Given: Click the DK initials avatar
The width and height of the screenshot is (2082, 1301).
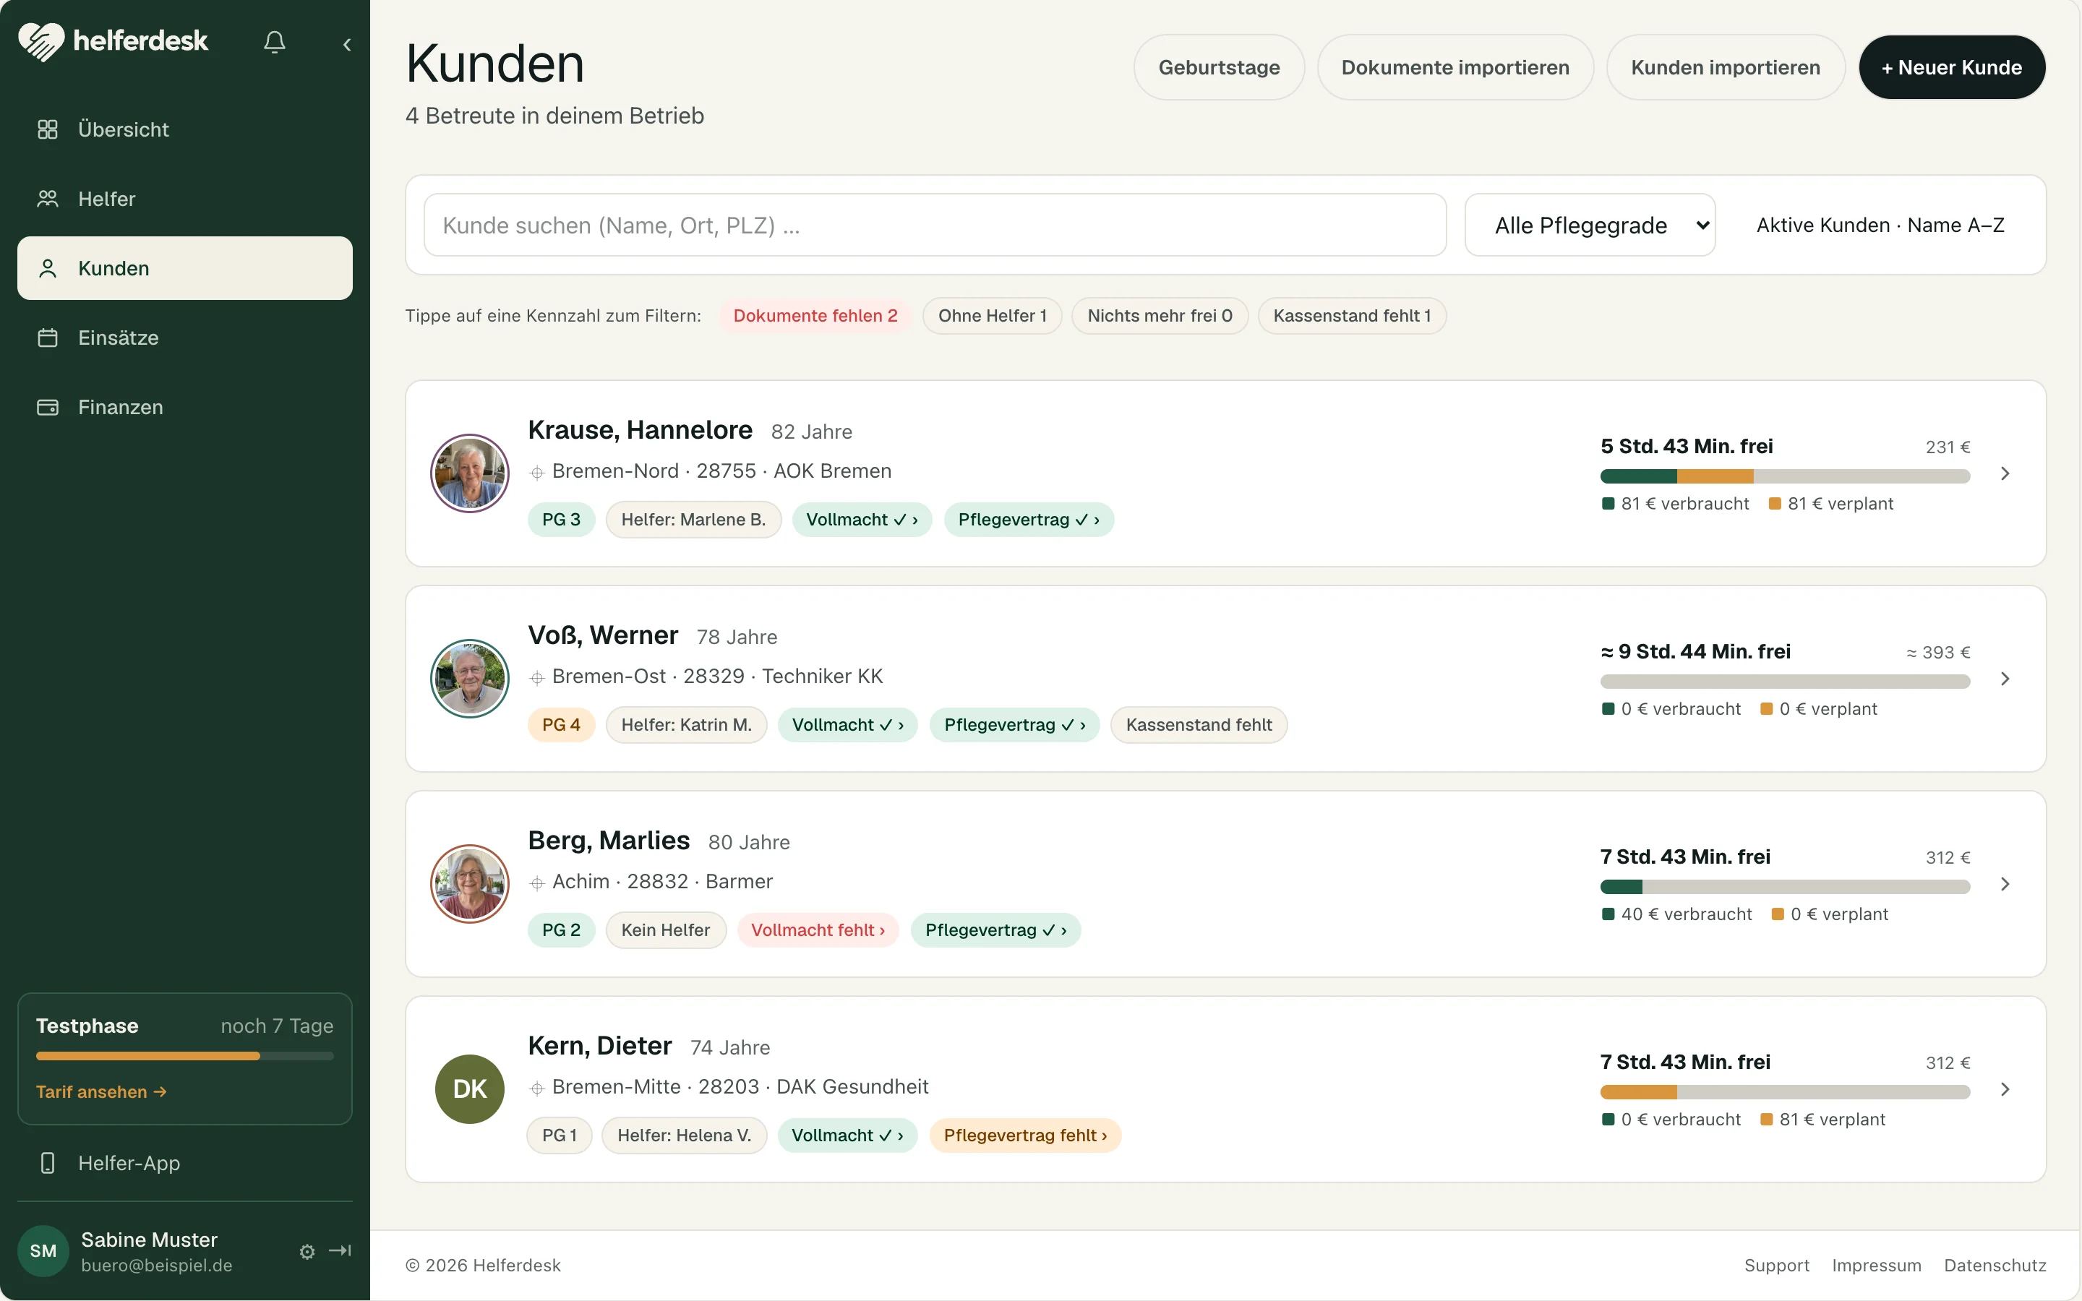Looking at the screenshot, I should click(x=470, y=1089).
